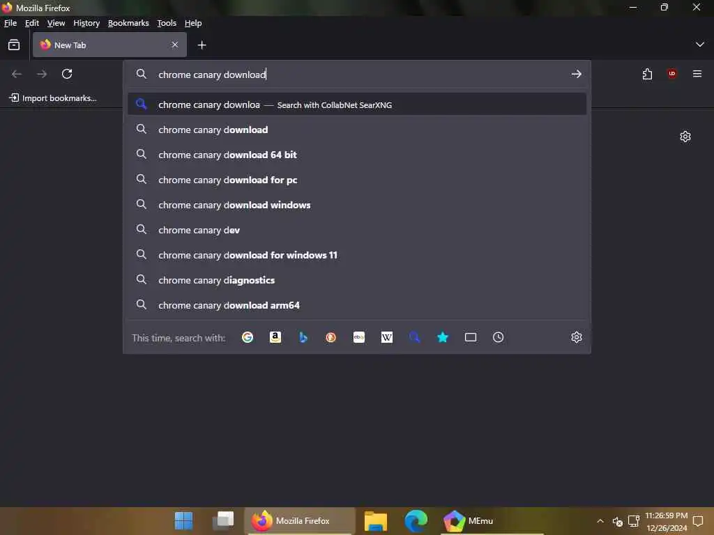Search with eBay one-off icon
Image resolution: width=714 pixels, height=535 pixels.
tap(359, 337)
